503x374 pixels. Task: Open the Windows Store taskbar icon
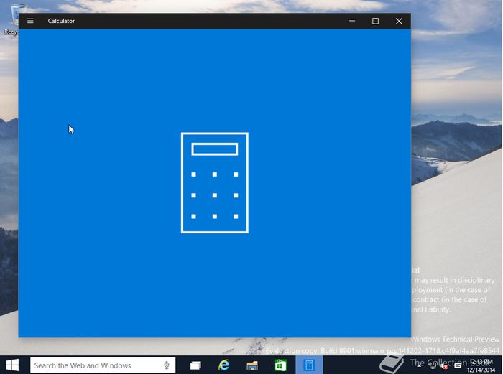tap(281, 365)
